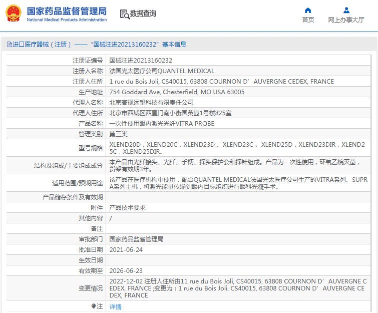Click the 备注 row label

[x=97, y=228]
